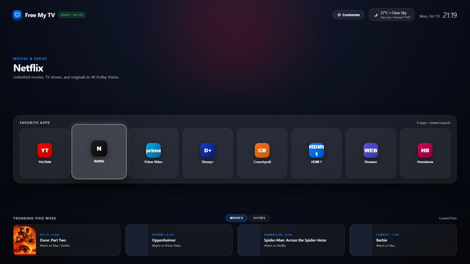The image size is (470, 264).
Task: Click the large Netflix hero title
Action: (28, 68)
